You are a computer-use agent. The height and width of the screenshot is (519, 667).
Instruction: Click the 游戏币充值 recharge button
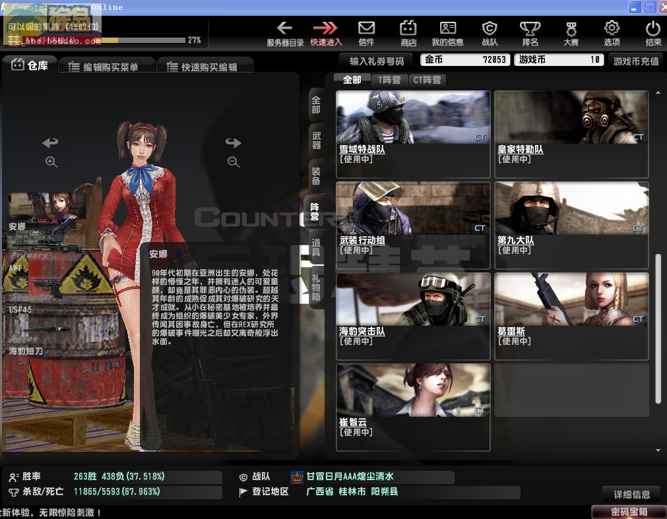[x=636, y=61]
